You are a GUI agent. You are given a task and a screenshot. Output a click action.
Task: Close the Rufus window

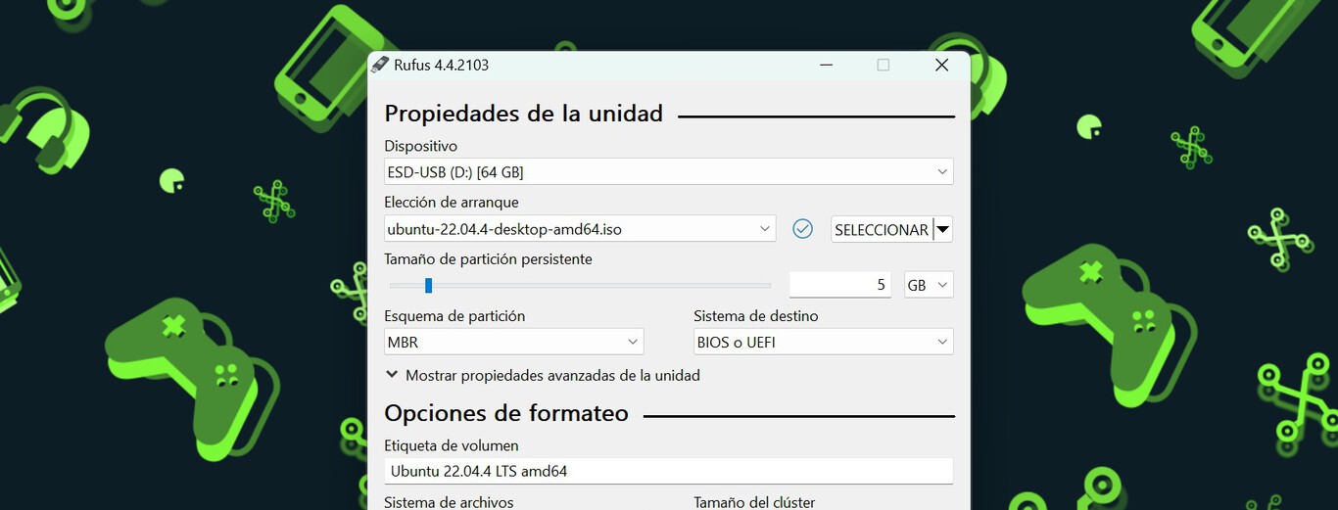tap(941, 66)
